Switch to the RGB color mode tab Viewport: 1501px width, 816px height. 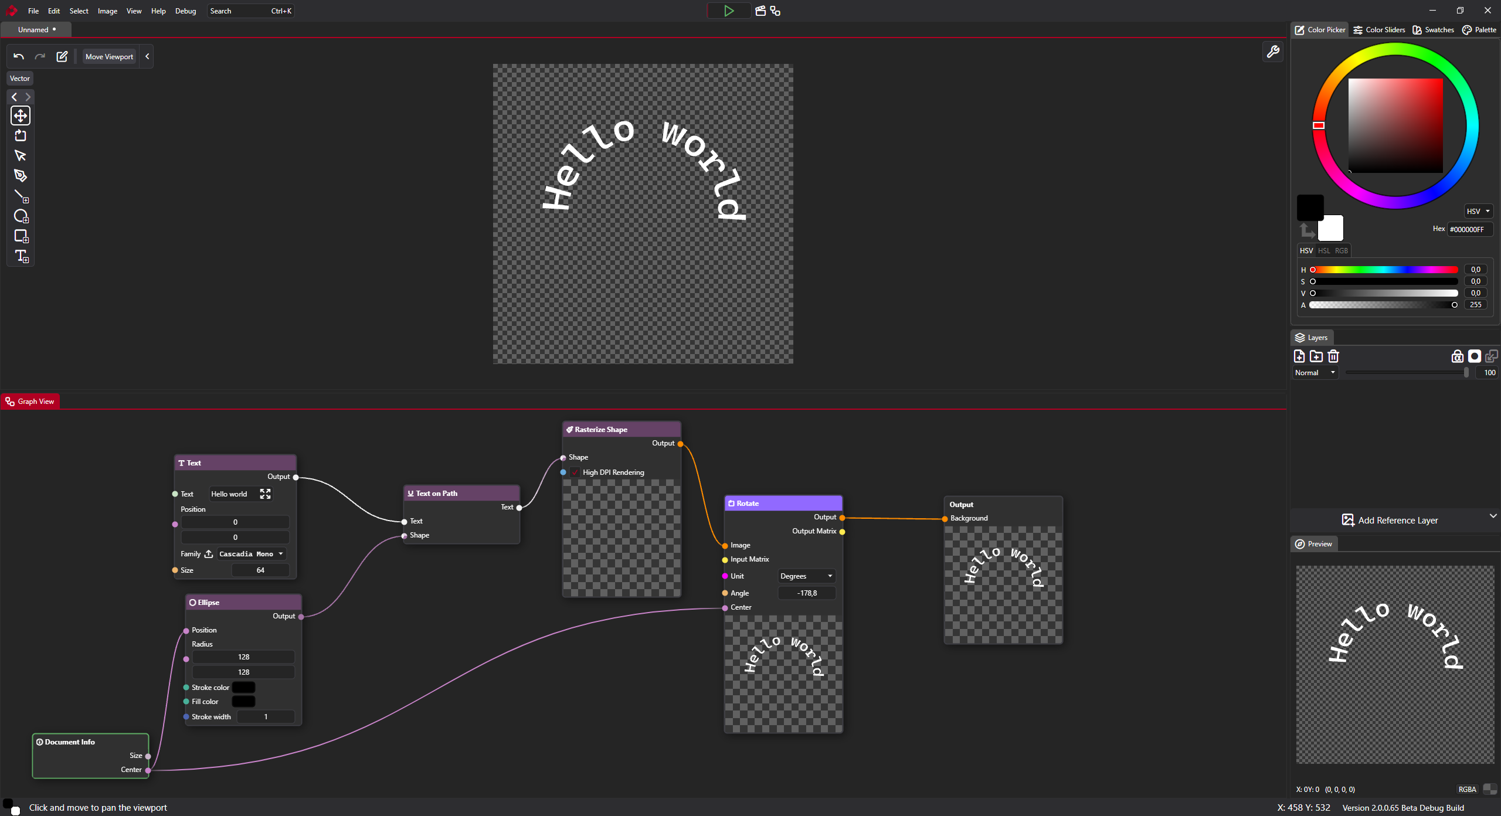coord(1341,250)
